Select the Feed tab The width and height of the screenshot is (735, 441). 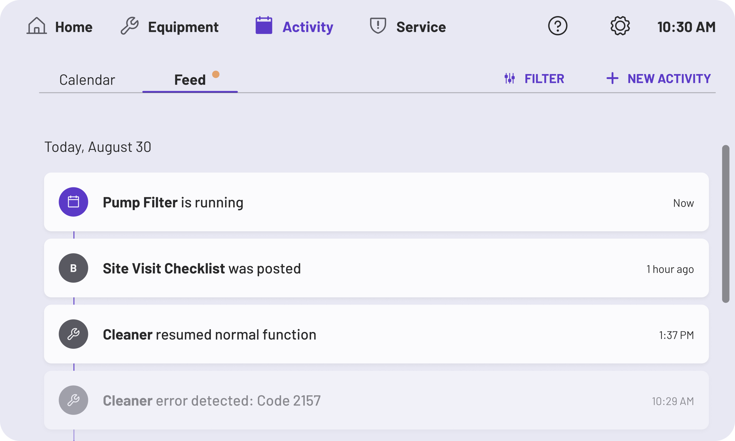(x=190, y=80)
